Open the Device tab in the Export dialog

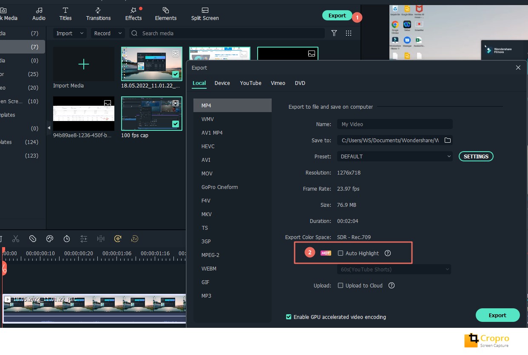[x=222, y=83]
